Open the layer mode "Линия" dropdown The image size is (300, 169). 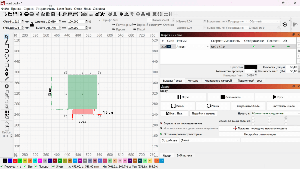193,47
